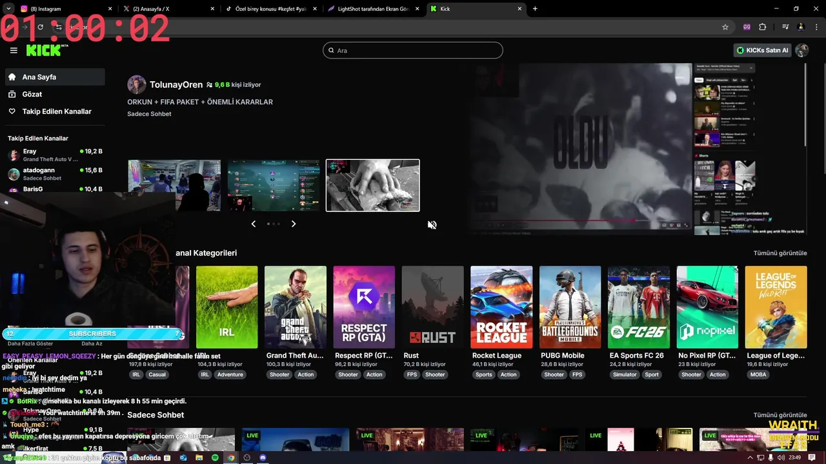Open the purple extension icon in toolbar

tap(747, 27)
